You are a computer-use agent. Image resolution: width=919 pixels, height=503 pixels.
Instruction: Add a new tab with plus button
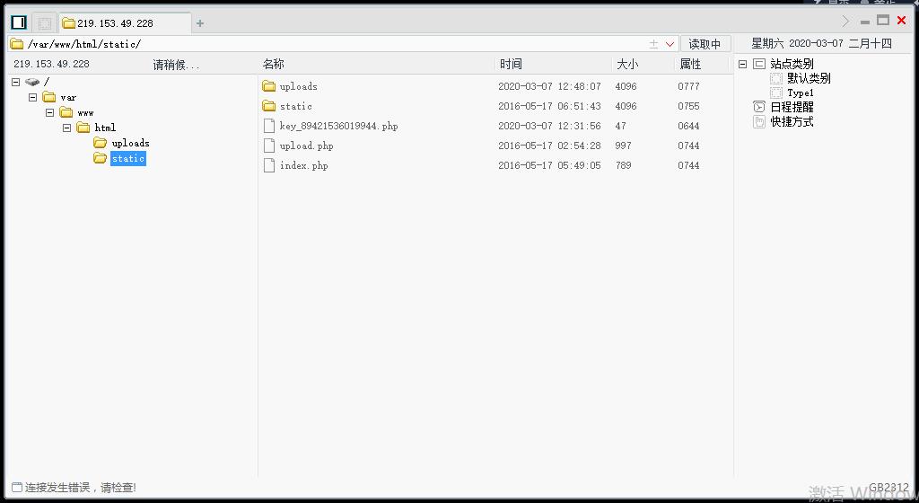(200, 23)
